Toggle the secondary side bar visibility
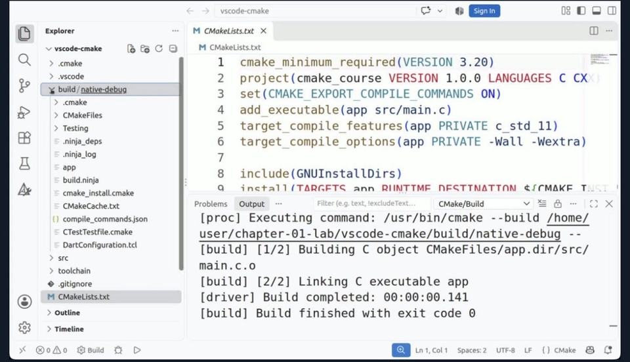Screen dimensions: 630x362 point(612,11)
